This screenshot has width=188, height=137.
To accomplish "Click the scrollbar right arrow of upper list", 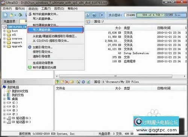I will point(185,76).
